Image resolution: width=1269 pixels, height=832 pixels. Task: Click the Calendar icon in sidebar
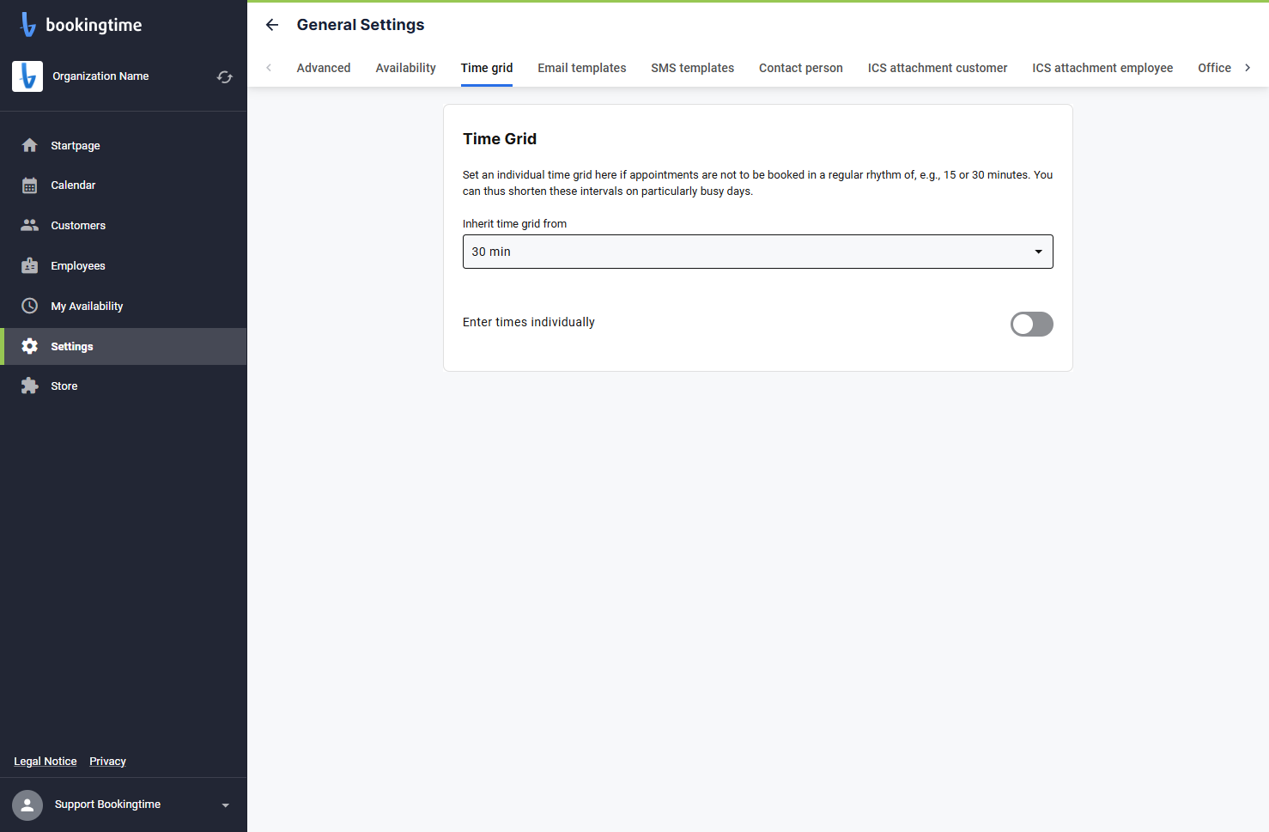pyautogui.click(x=30, y=185)
